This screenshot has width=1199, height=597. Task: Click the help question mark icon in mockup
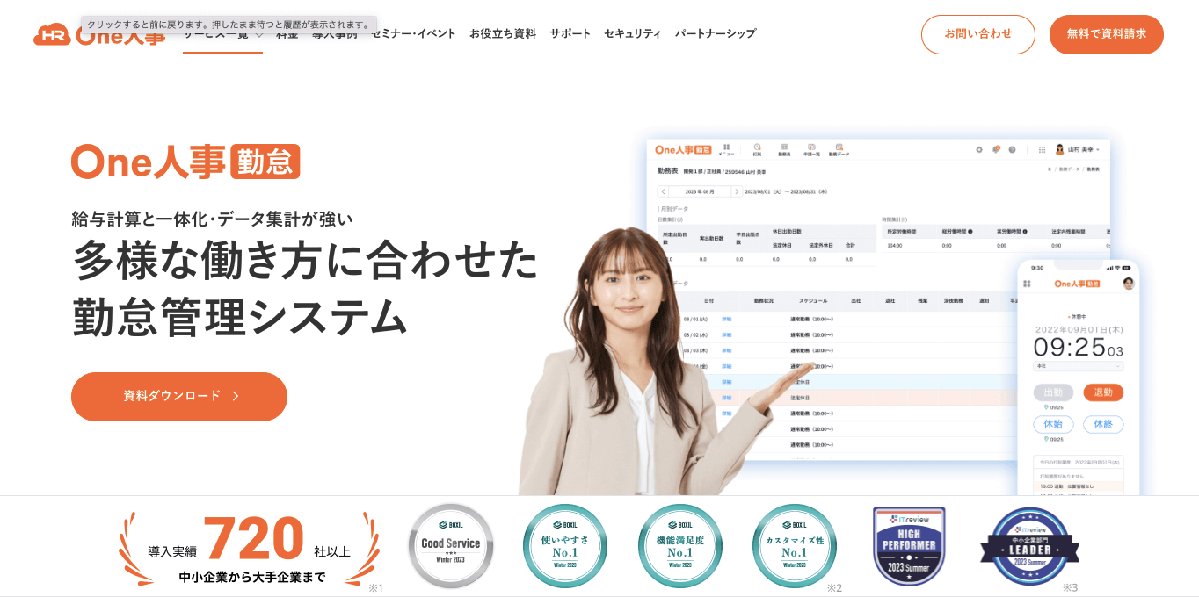1012,149
